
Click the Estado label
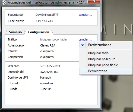coord(15,83)
